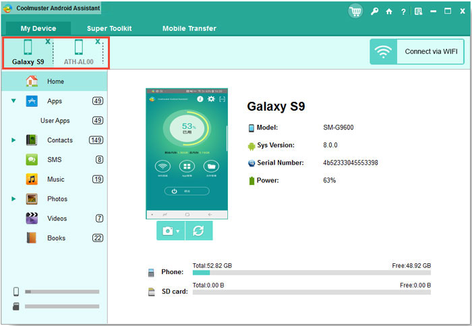Open the Apps category
This screenshot has width=472, height=326.
click(55, 101)
